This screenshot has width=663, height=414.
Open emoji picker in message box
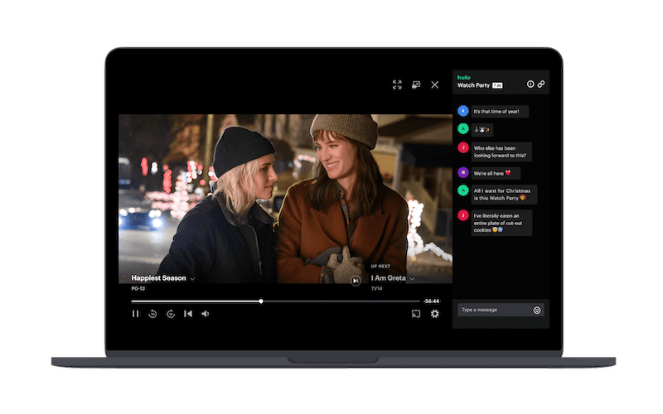537,310
